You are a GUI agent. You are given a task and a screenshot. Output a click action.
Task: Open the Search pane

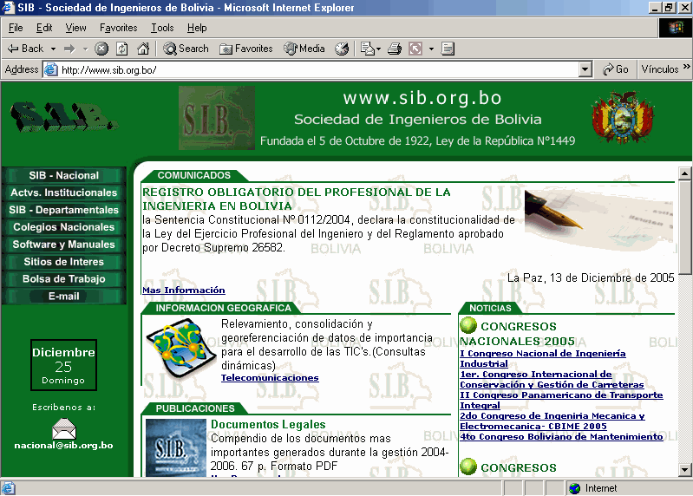coord(186,49)
